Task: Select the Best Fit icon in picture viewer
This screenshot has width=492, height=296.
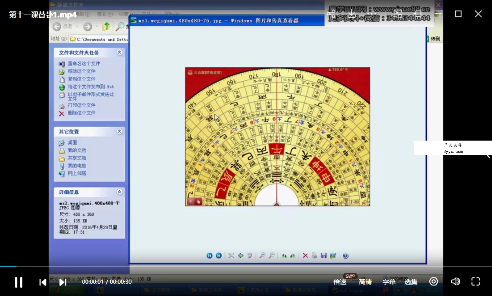Action: [231, 256]
